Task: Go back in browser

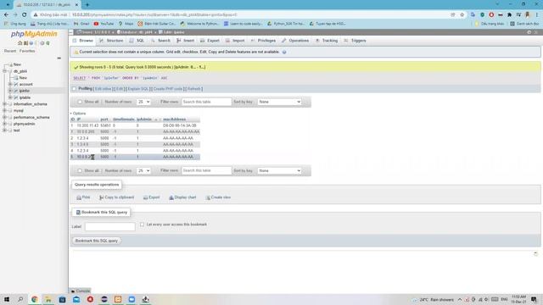Action: coord(6,15)
